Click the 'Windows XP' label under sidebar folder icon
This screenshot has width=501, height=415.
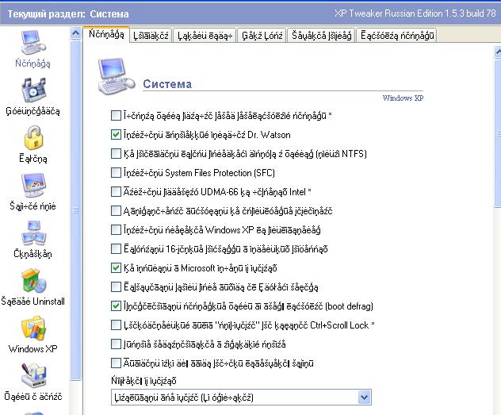tap(33, 349)
